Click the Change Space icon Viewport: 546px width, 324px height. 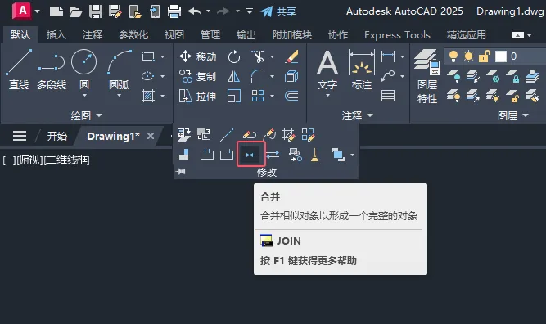click(x=204, y=134)
